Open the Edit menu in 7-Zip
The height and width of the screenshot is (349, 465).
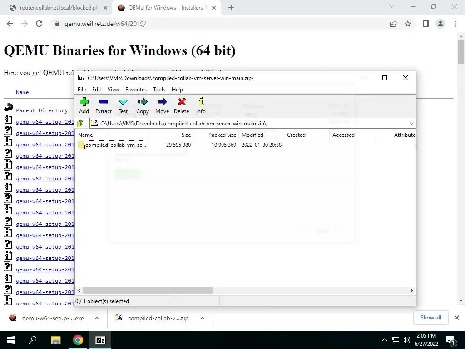coord(97,90)
